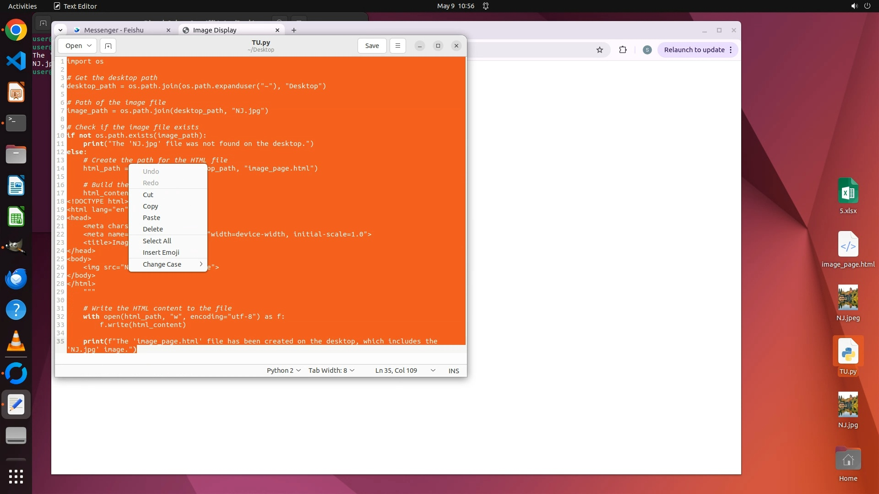879x494 pixels.
Task: Click the Chrome bookmark star icon
Action: (x=600, y=50)
